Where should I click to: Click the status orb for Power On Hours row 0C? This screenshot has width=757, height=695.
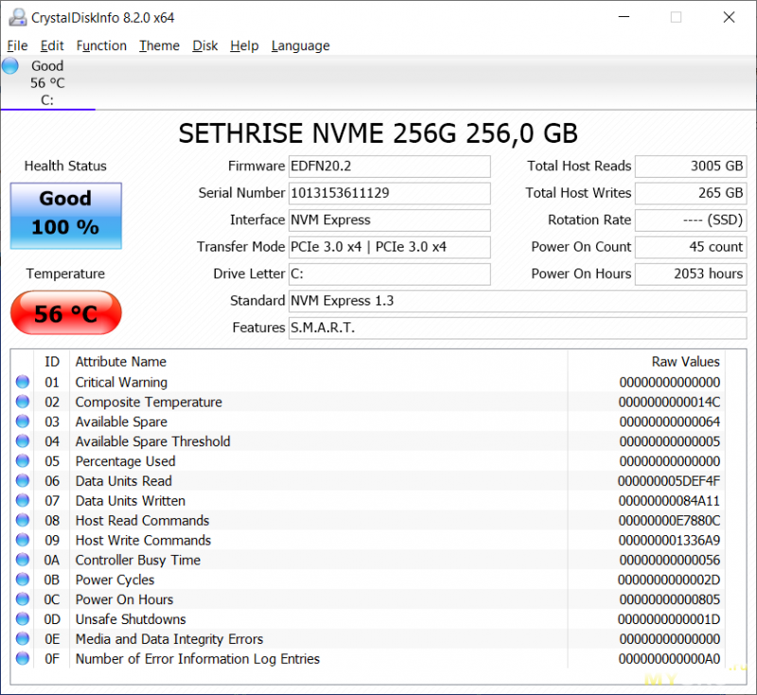(x=22, y=599)
